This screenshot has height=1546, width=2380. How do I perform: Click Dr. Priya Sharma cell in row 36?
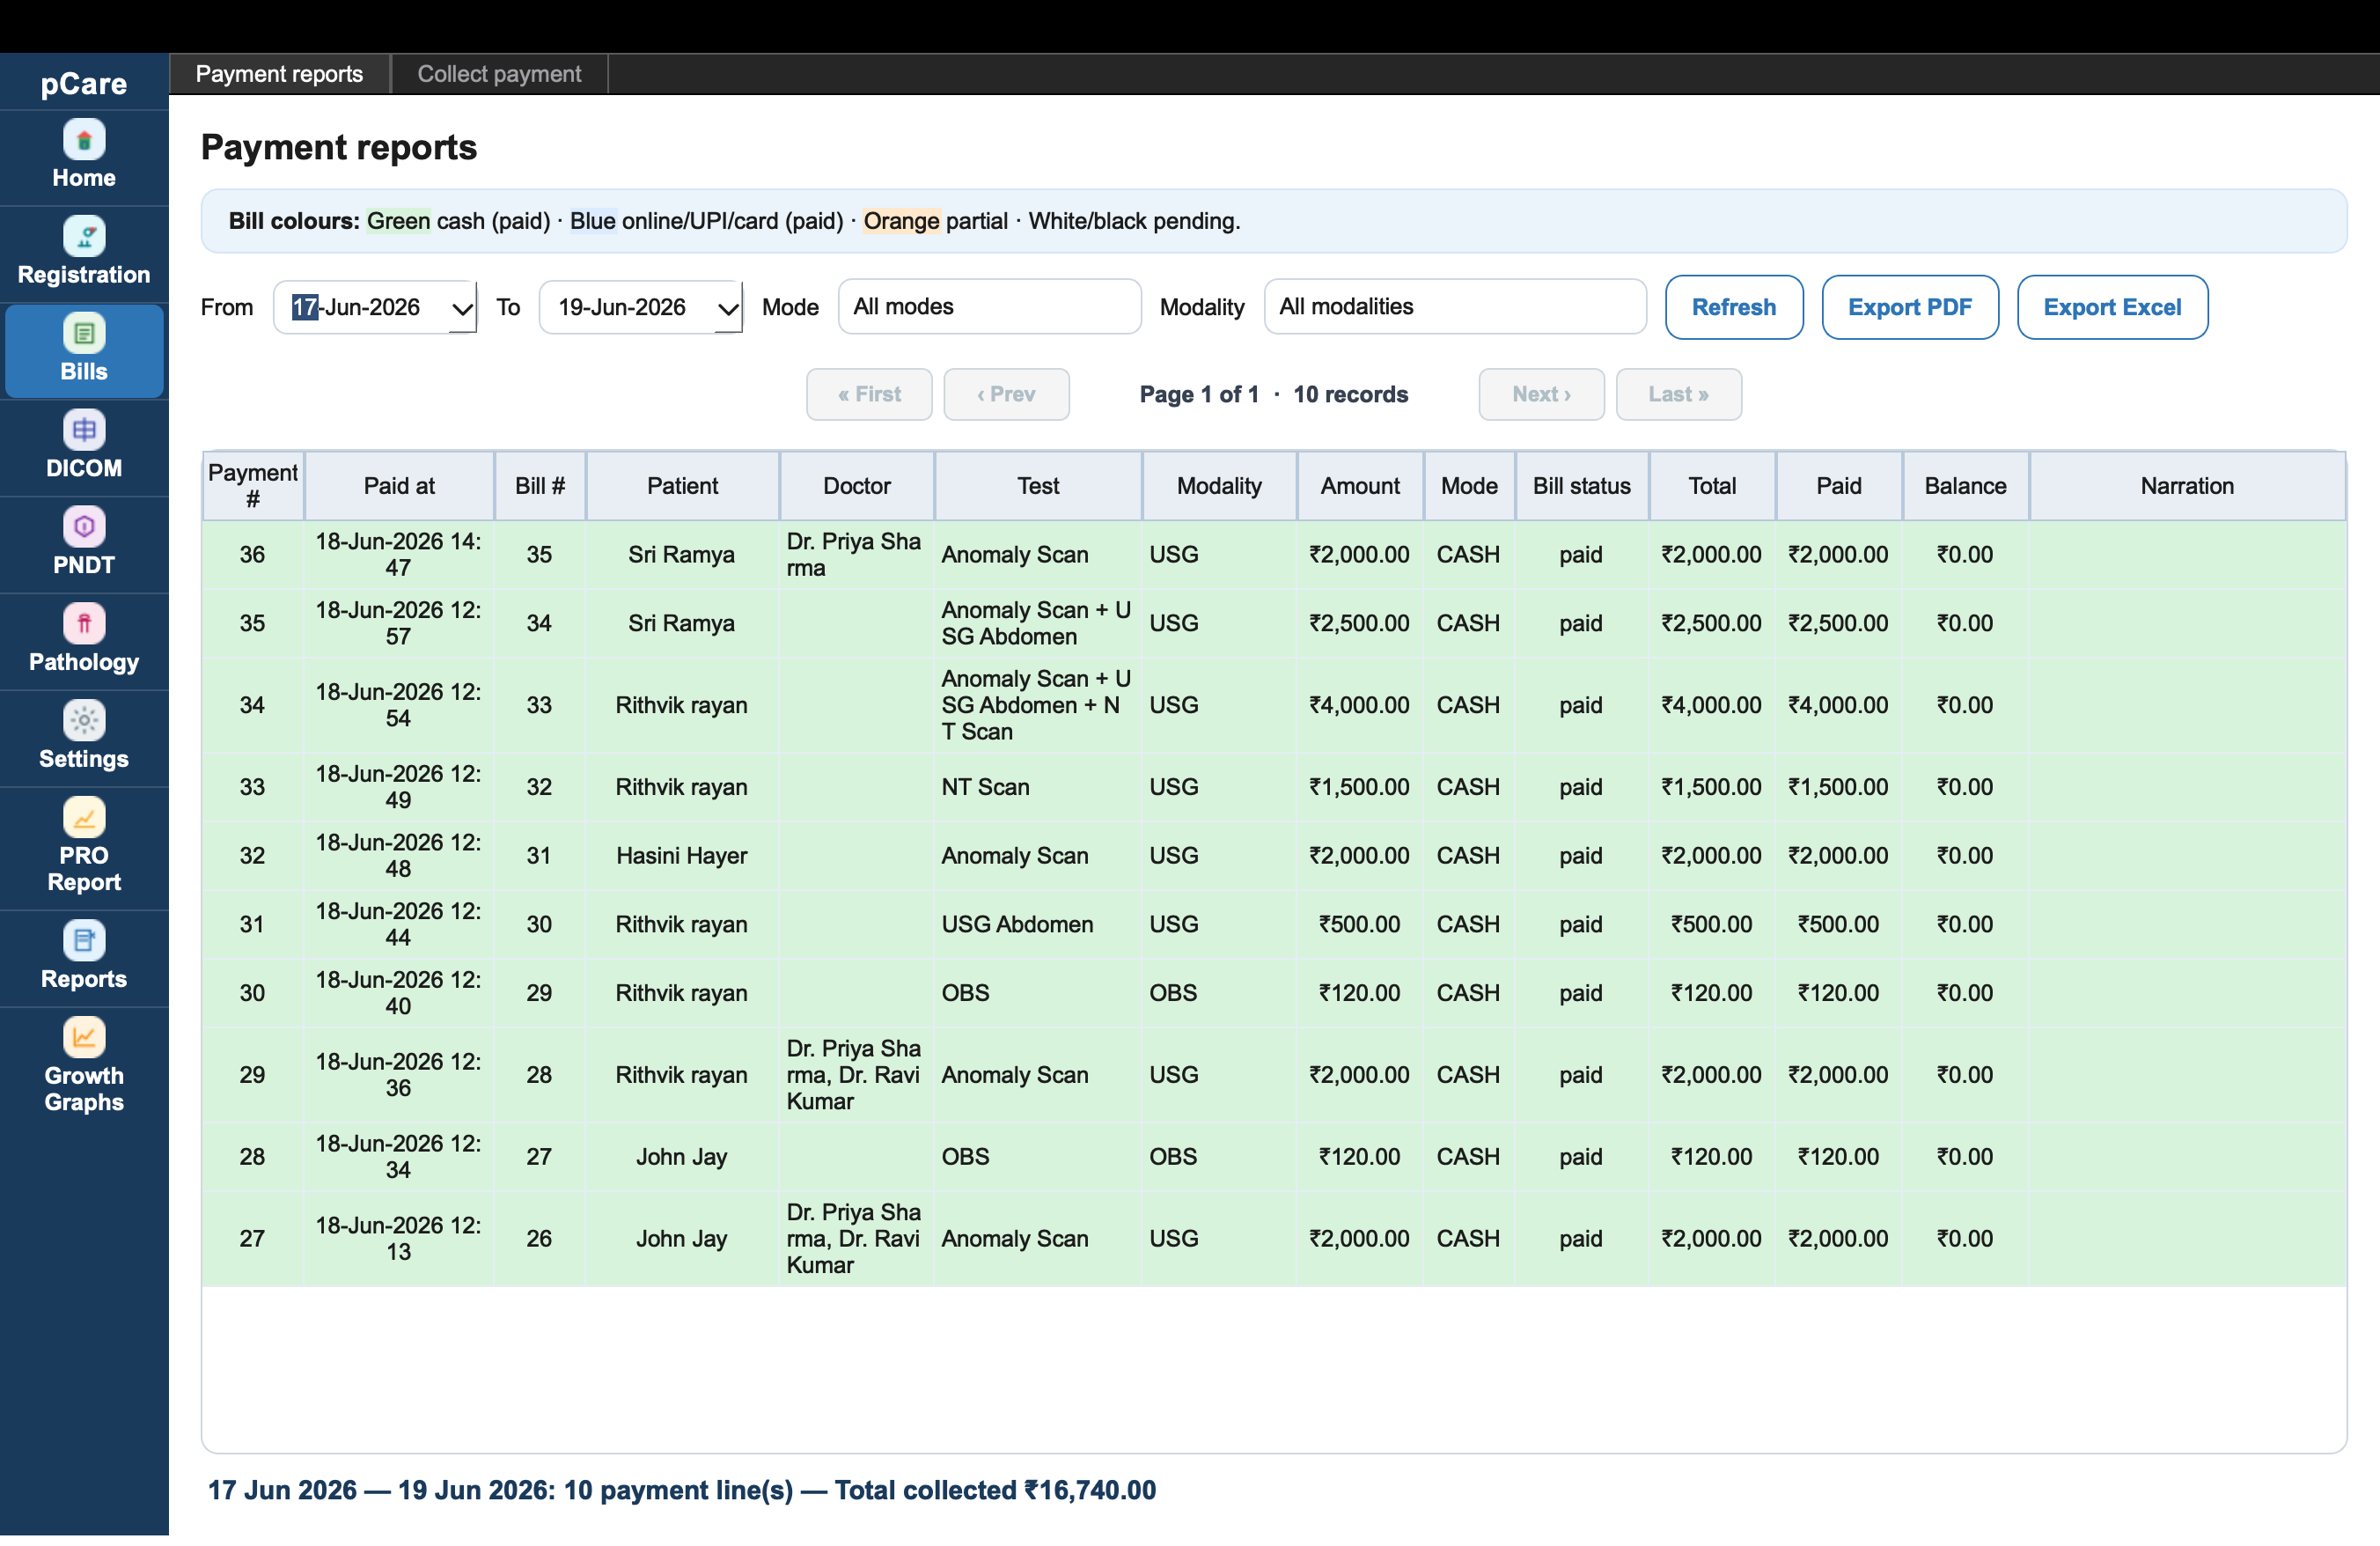(x=856, y=554)
